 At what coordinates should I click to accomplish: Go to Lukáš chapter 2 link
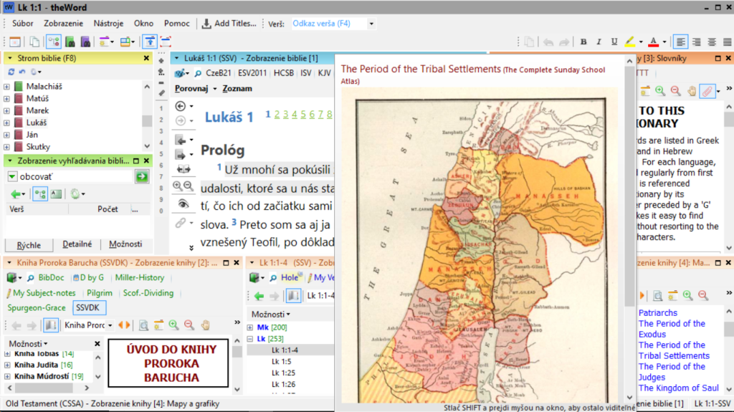pos(277,114)
